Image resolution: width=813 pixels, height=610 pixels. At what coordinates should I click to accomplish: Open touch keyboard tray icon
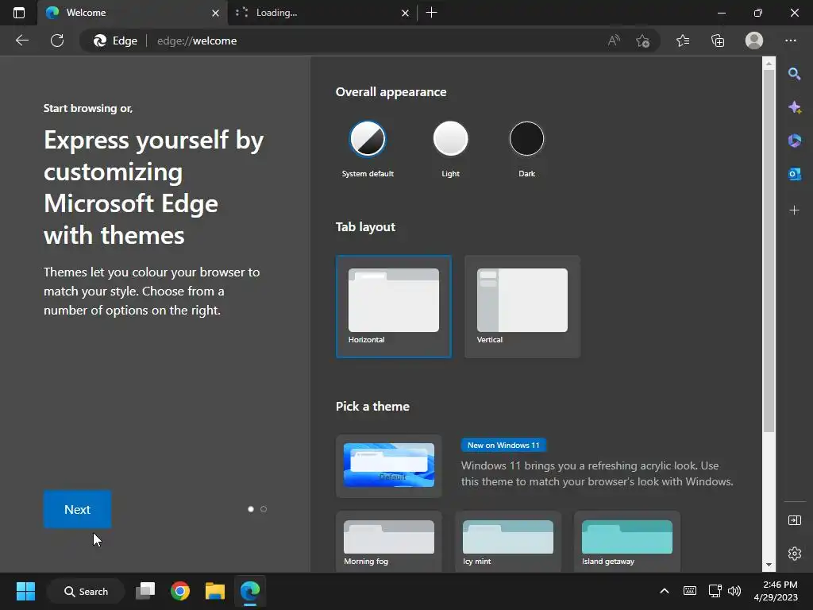[690, 591]
